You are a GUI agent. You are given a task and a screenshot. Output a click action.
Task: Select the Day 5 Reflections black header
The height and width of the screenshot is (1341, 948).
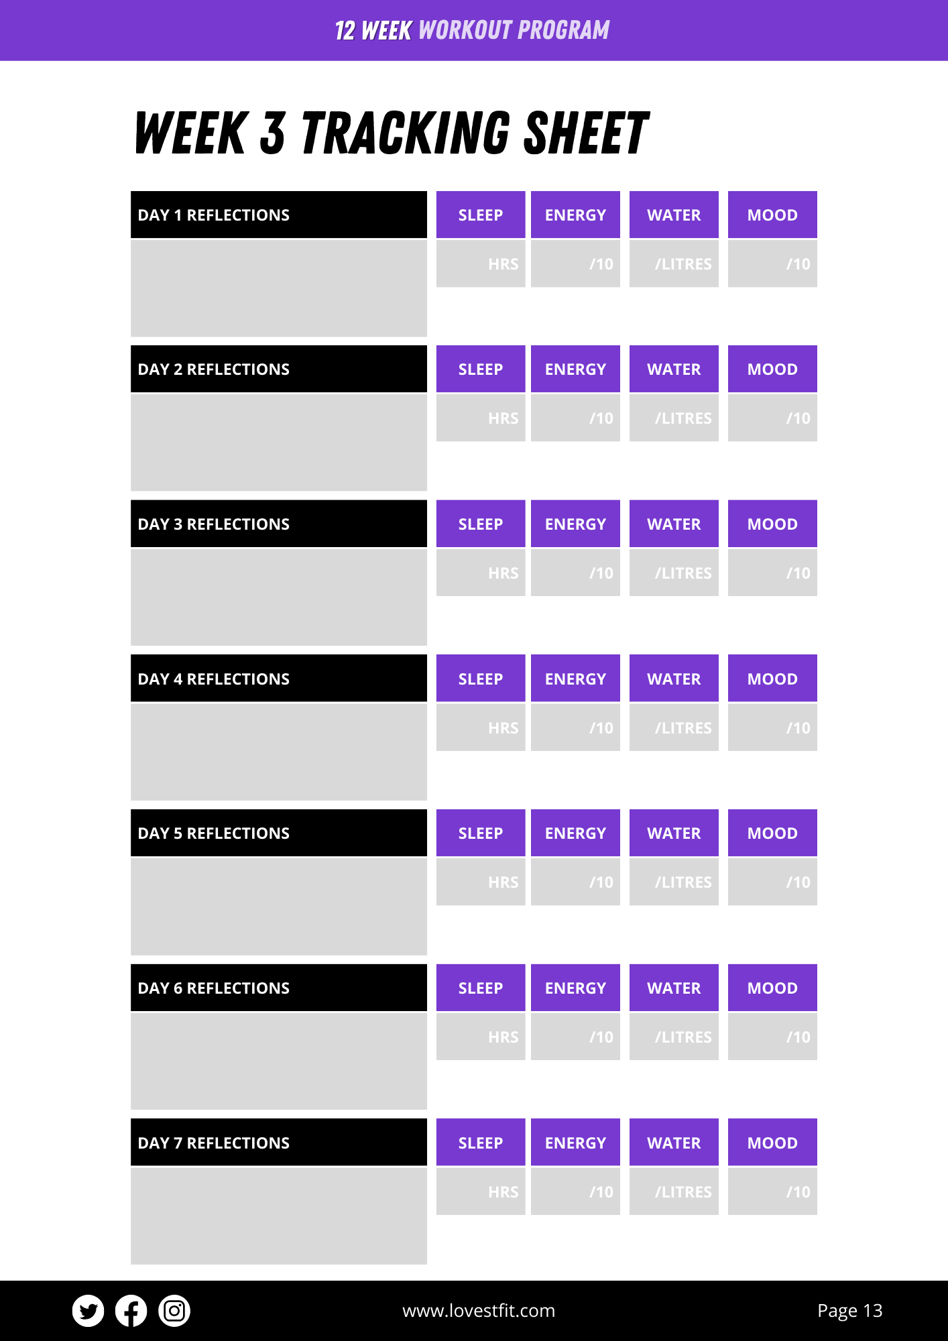[x=279, y=833]
